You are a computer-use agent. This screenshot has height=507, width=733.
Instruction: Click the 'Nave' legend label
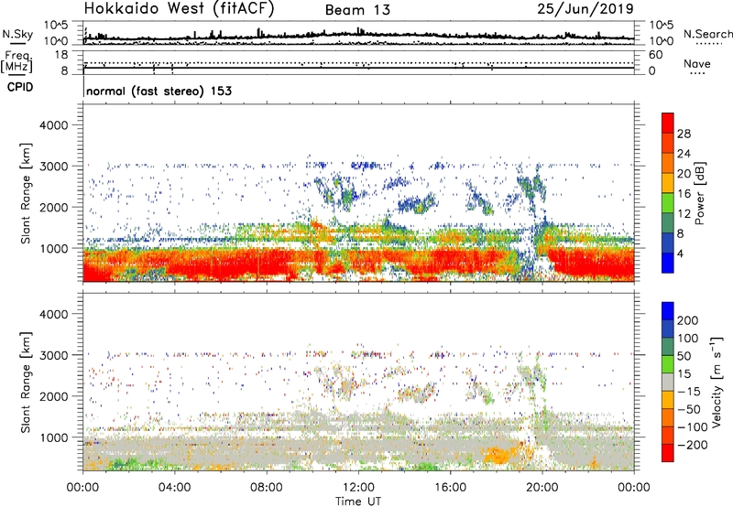[696, 63]
